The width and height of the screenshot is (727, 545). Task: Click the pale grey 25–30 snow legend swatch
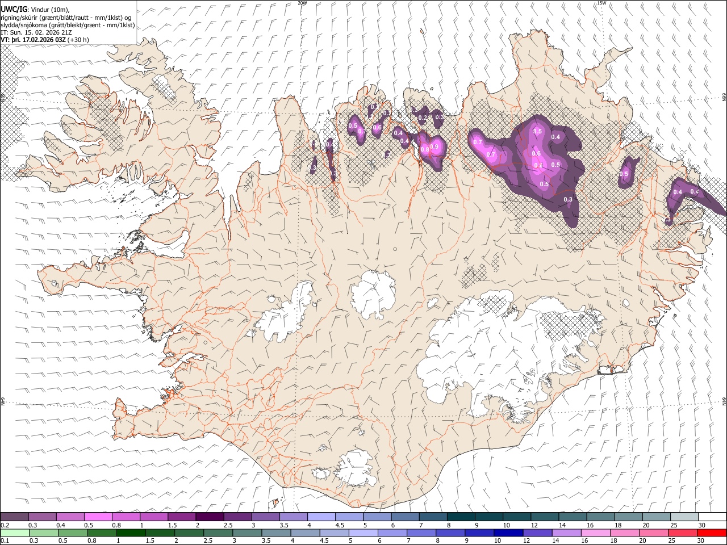click(x=684, y=517)
